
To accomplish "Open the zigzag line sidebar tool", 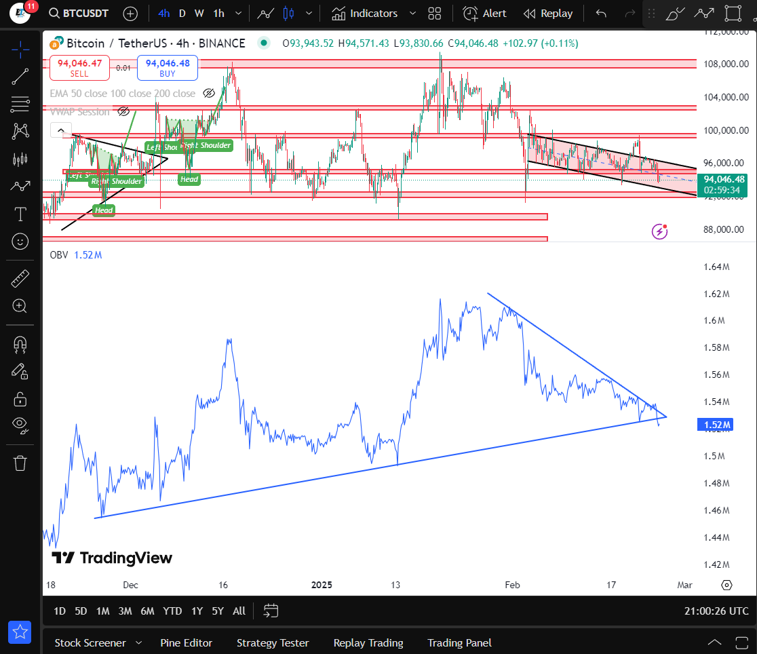I will coord(20,186).
